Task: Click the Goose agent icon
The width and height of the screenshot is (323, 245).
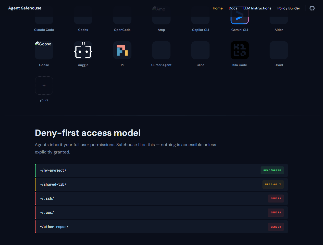Action: tap(44, 50)
